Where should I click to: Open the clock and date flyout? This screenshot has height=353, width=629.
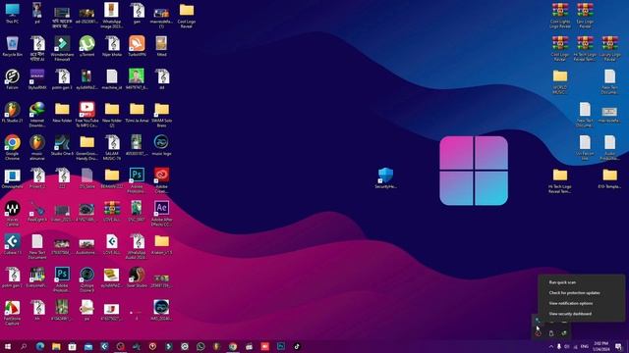tap(600, 346)
